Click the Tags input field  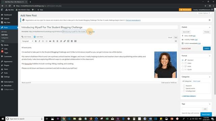pyautogui.click(x=192, y=109)
